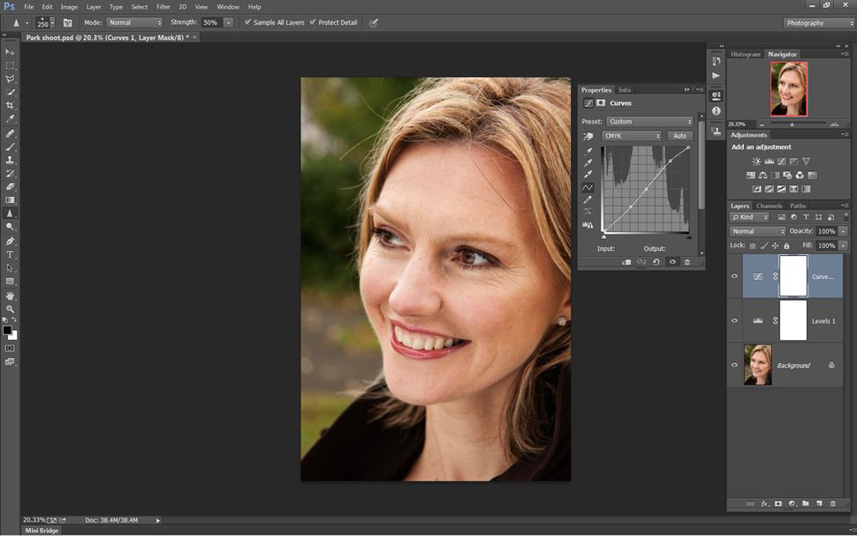Add a Brightness/Contrast adjustment layer

click(756, 161)
